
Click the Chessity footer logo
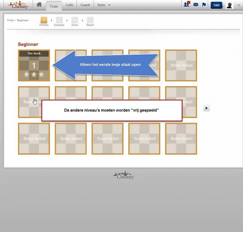click(x=124, y=176)
